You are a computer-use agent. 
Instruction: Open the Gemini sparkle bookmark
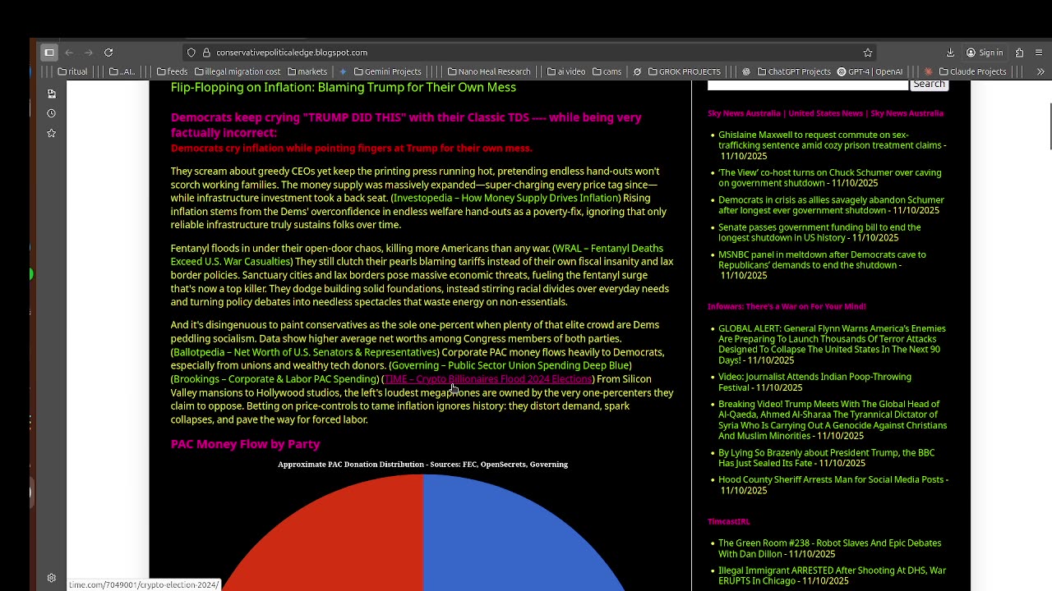click(x=343, y=71)
